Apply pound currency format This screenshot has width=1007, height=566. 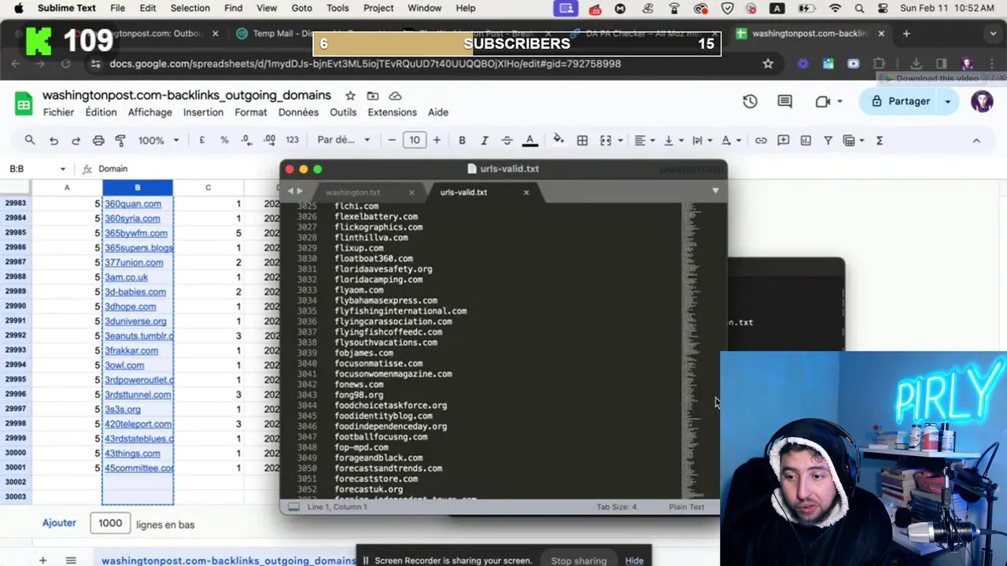(x=201, y=140)
